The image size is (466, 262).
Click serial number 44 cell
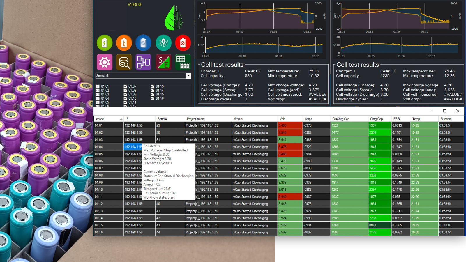[170, 232]
